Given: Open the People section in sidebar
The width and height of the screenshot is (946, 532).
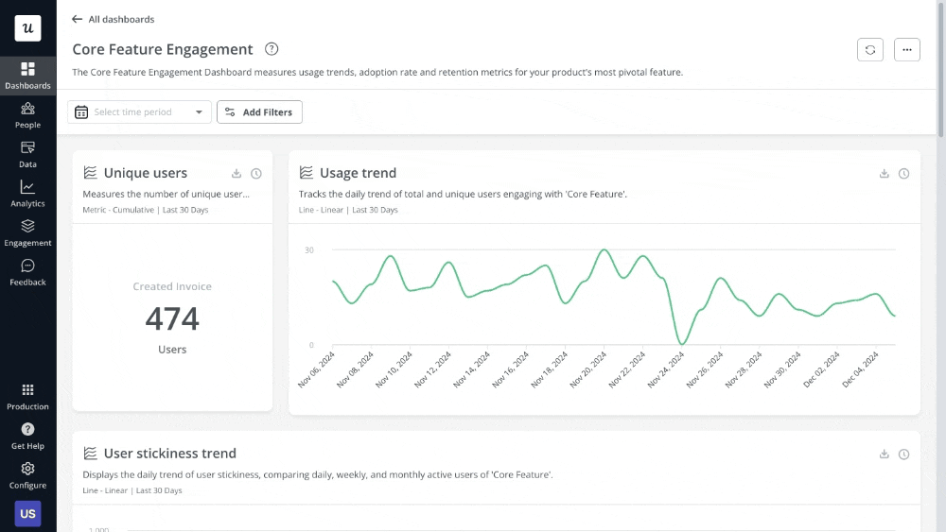Looking at the screenshot, I should coord(27,115).
